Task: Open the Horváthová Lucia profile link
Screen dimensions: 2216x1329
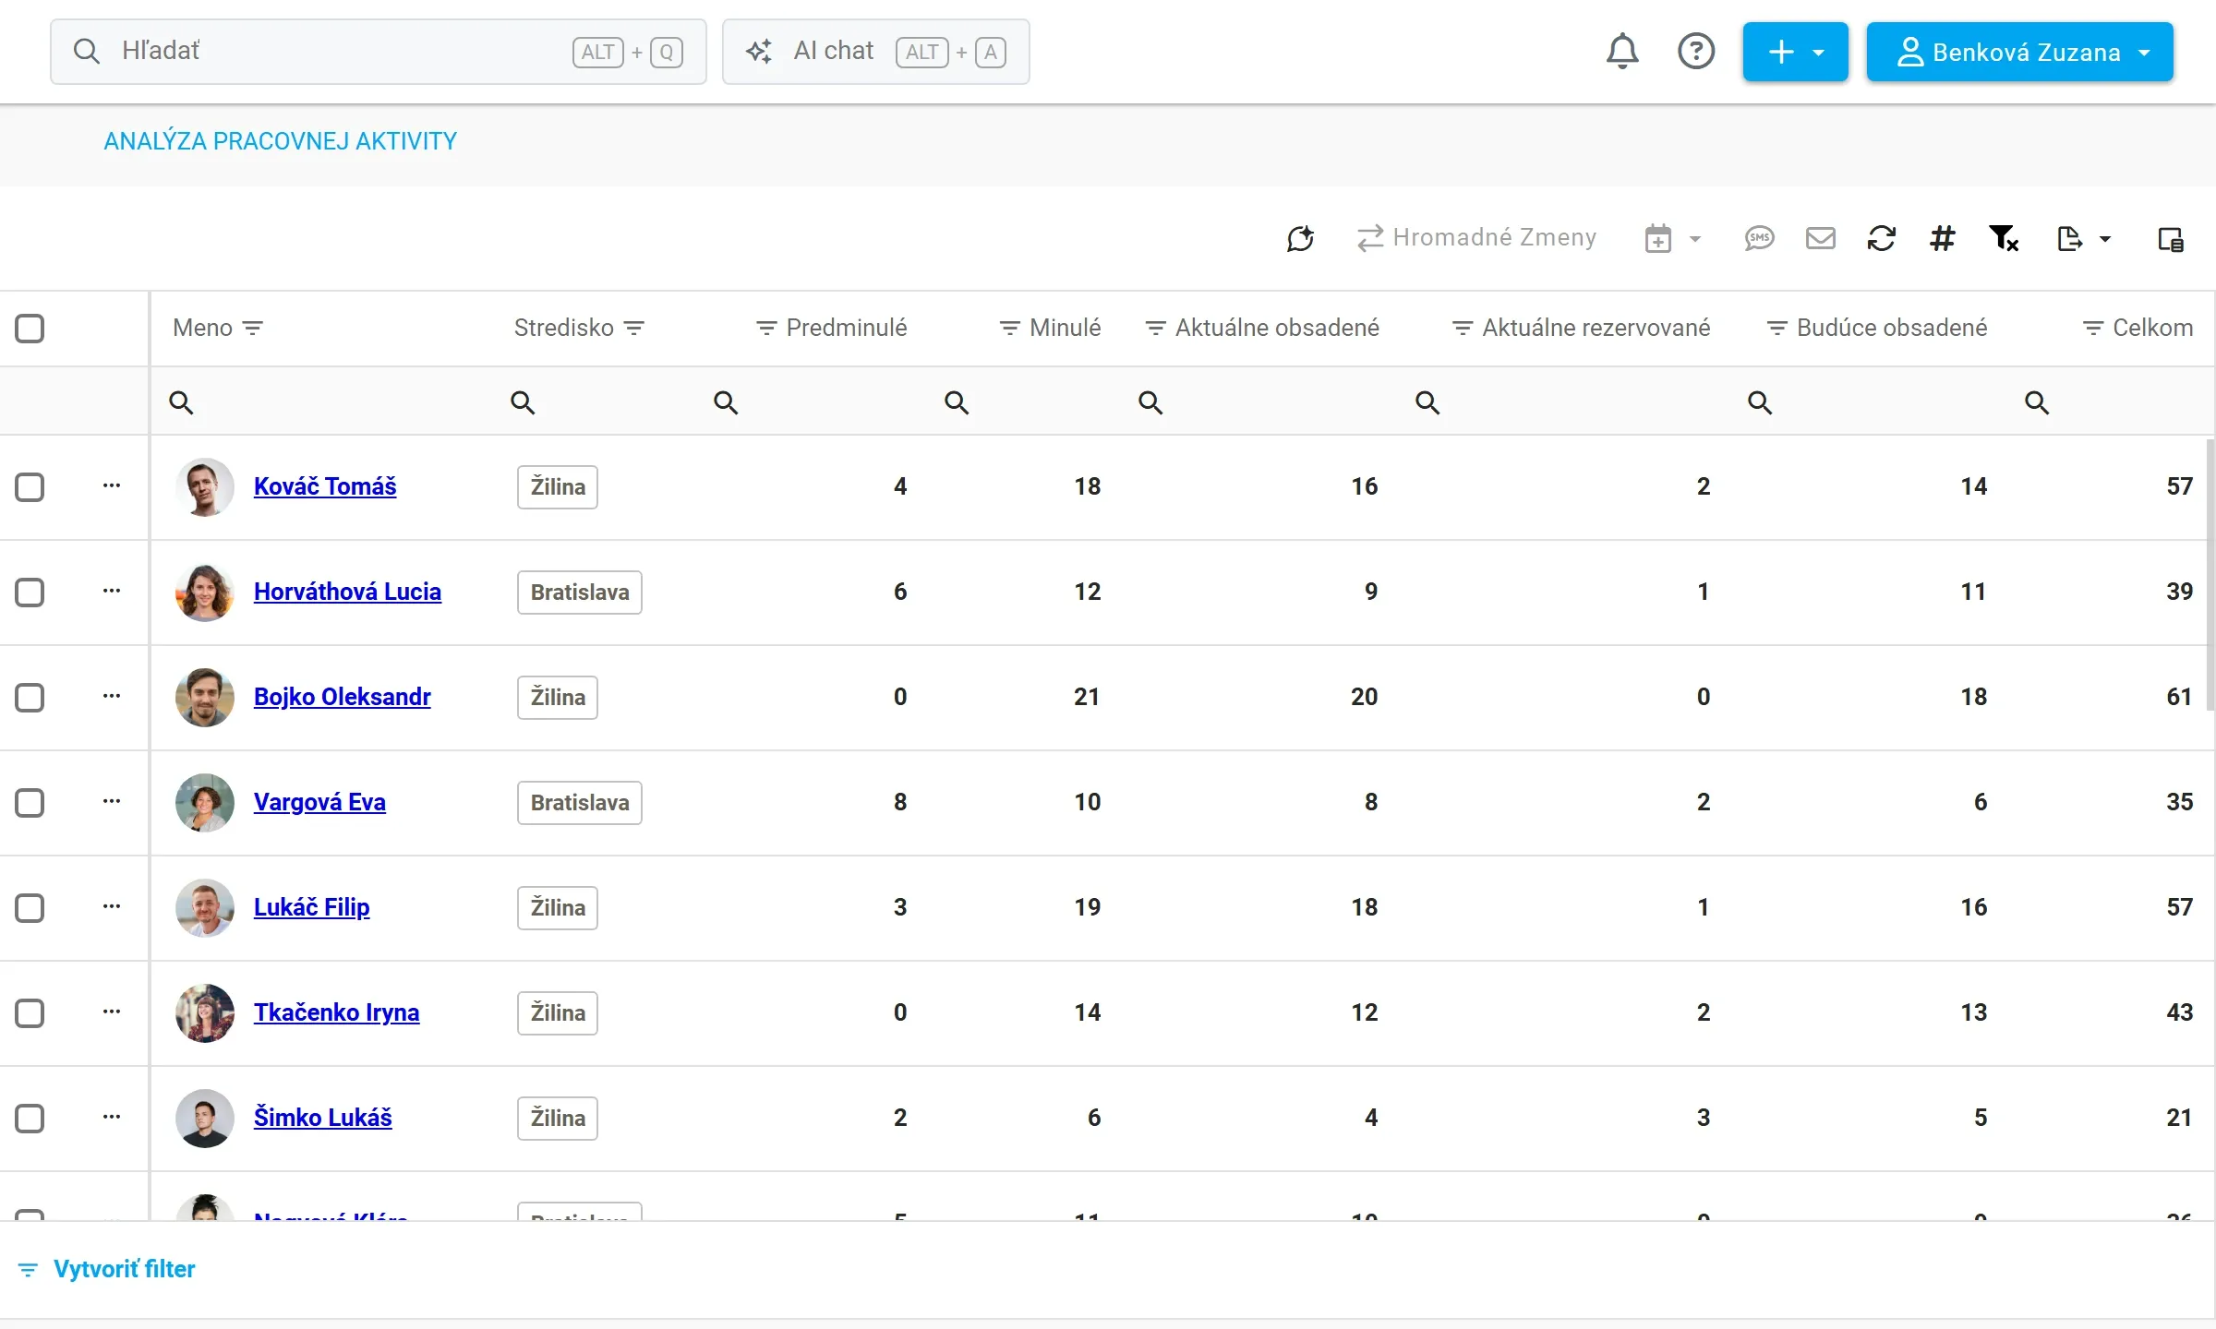Action: point(347,592)
